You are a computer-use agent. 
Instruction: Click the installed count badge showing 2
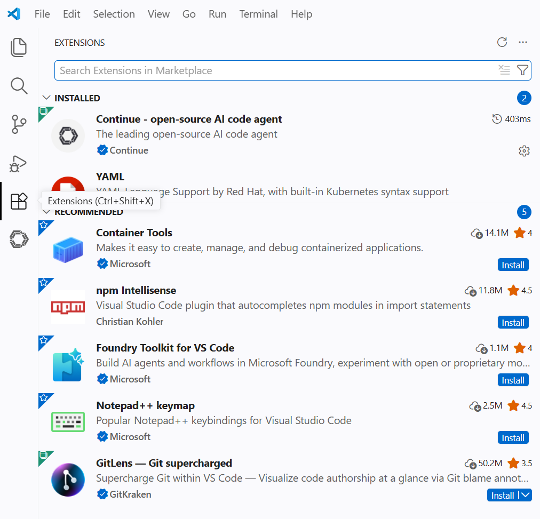[524, 98]
